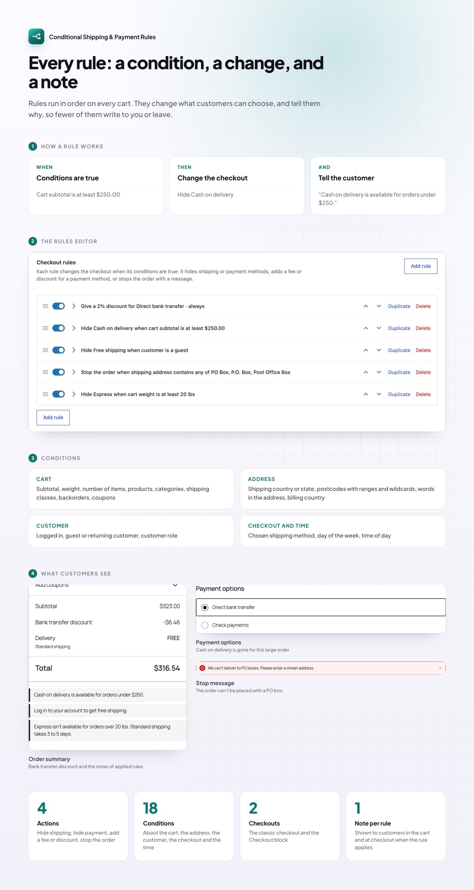
Task: Grab the drag handle for the bank transfer discount rule
Action: point(45,306)
